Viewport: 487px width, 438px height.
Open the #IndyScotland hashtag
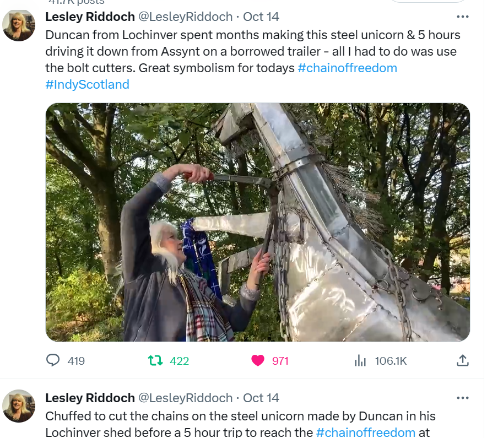coord(87,84)
